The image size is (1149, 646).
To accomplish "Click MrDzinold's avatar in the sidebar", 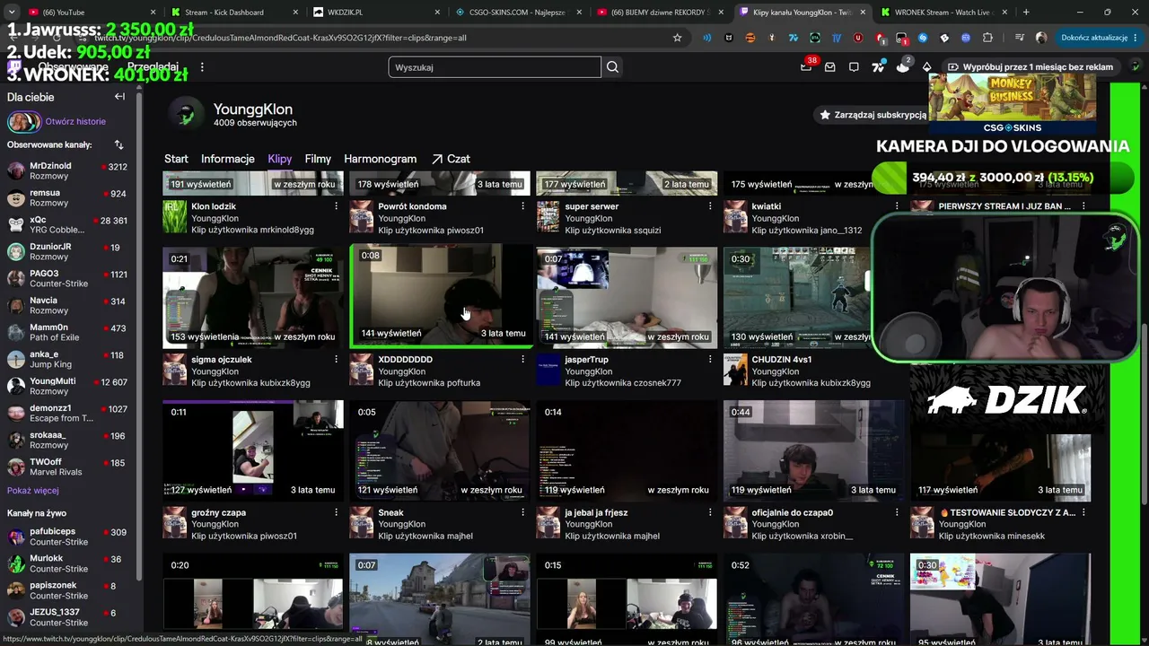I will click(16, 170).
